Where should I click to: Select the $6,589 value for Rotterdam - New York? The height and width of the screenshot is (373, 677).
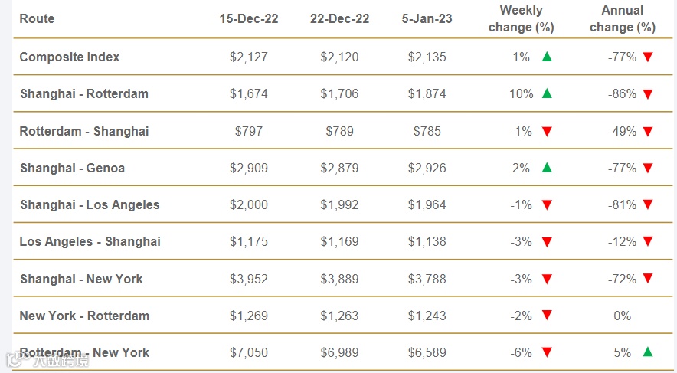pyautogui.click(x=427, y=353)
